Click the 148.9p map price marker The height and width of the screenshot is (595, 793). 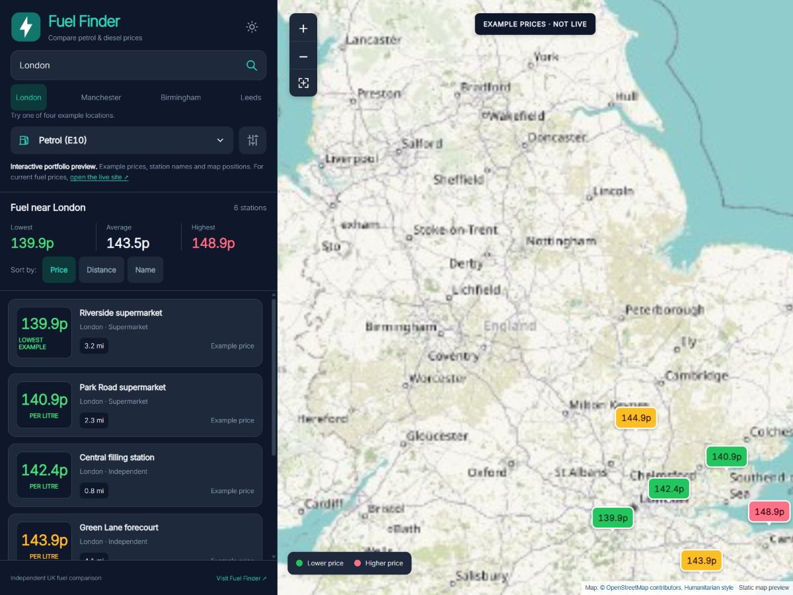[769, 512]
